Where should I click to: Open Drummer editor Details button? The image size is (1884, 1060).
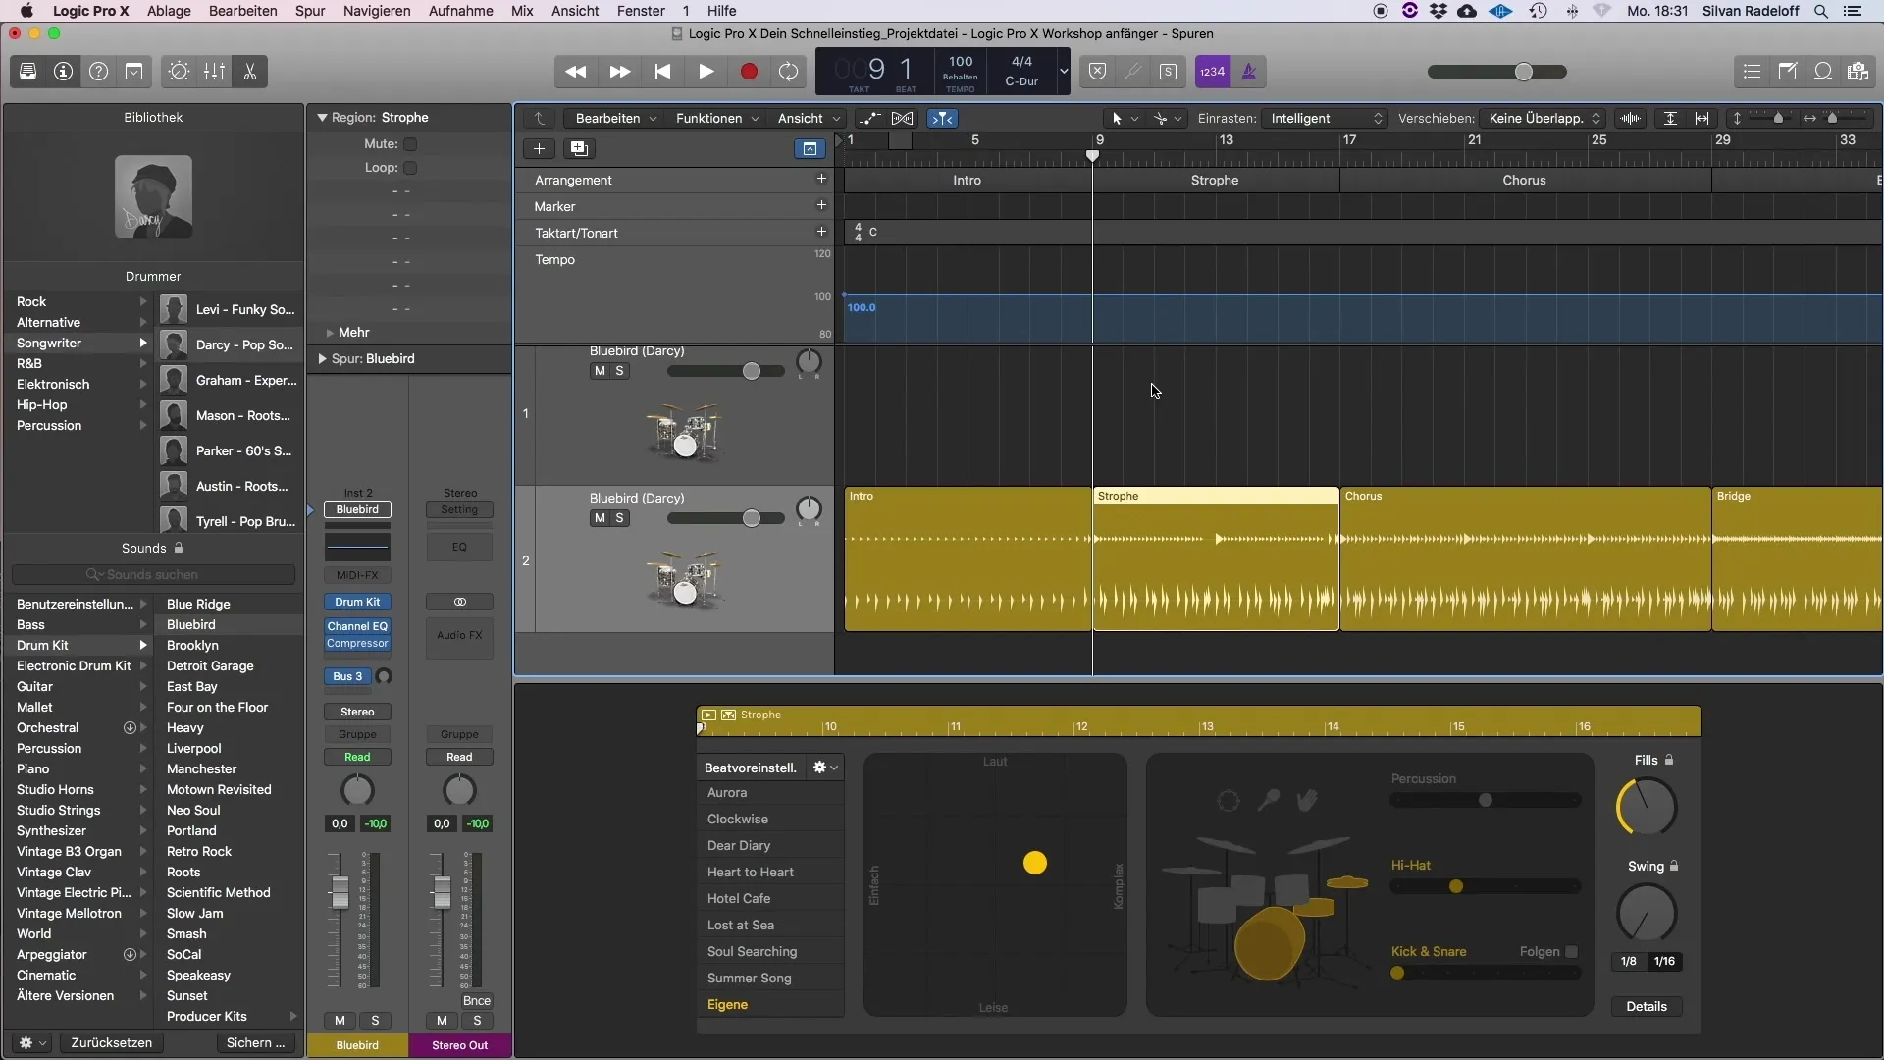1647,1007
